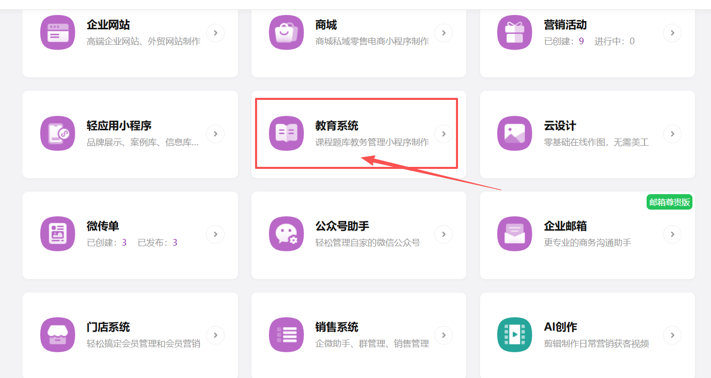The height and width of the screenshot is (378, 711).
Task: Click the 公众号助手 chat bubble icon
Action: pyautogui.click(x=286, y=234)
